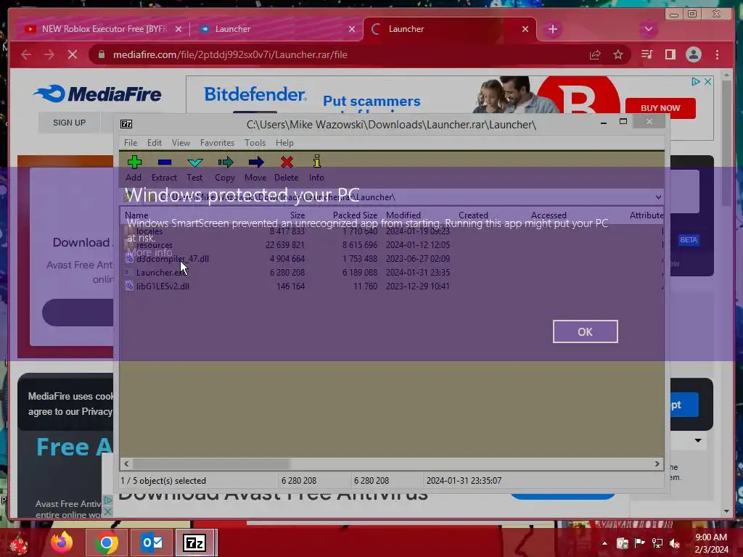Open the Chrome profile avatar

(x=693, y=54)
